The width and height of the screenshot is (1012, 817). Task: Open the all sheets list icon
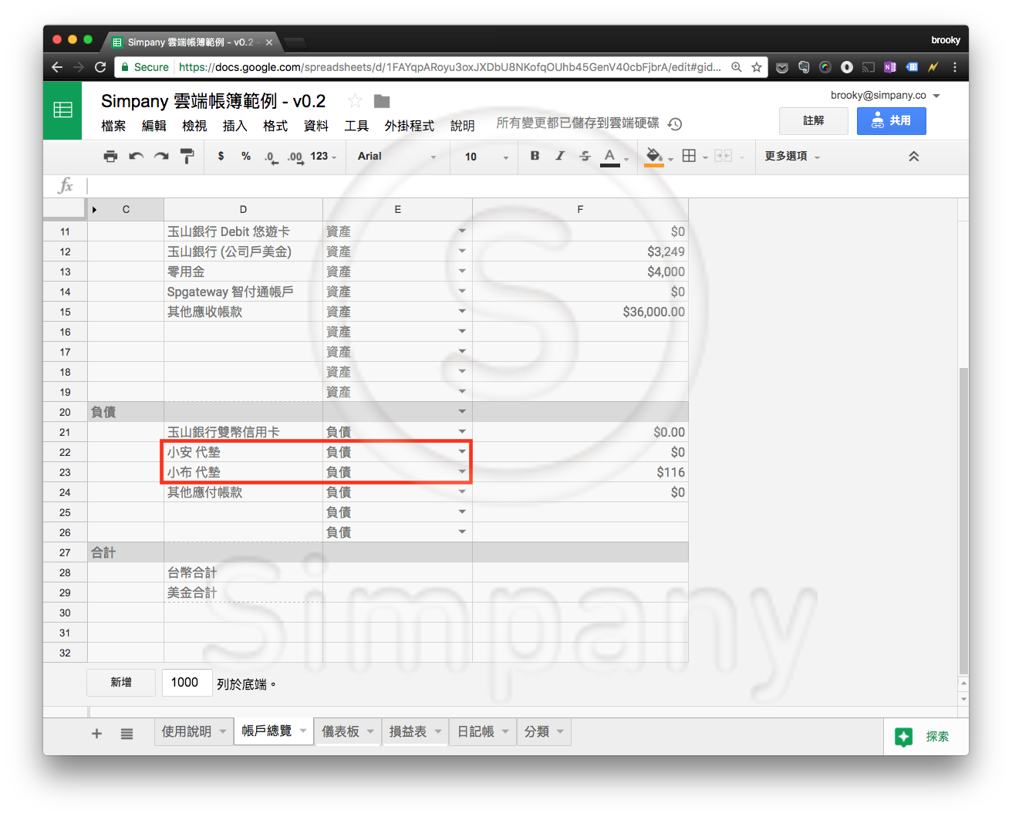tap(126, 734)
